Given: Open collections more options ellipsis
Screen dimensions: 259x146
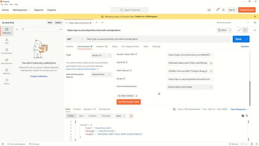Looking at the screenshot, I should 61,30.
